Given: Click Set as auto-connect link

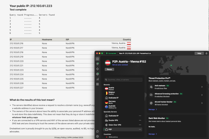Looking at the screenshot, I should (120, 65).
